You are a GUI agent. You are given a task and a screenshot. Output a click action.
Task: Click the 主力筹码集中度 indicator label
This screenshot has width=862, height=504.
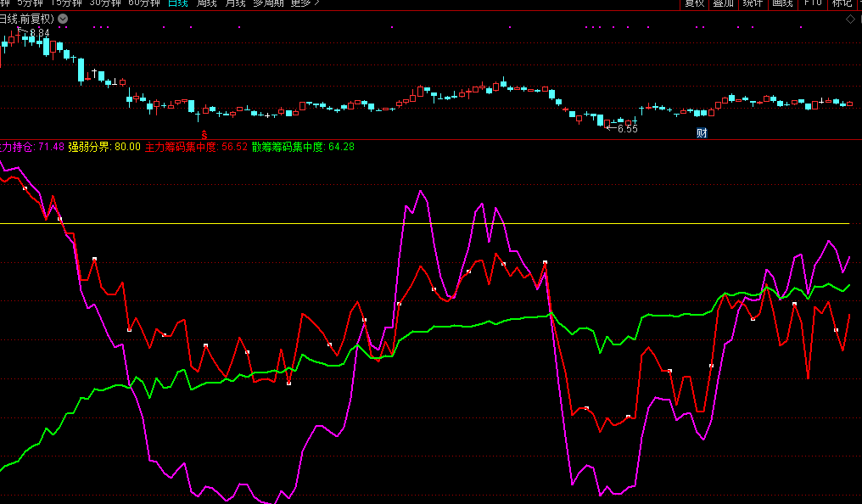pos(182,147)
